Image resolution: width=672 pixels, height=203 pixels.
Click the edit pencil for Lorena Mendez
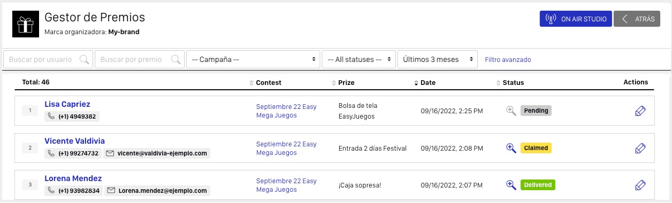click(640, 185)
